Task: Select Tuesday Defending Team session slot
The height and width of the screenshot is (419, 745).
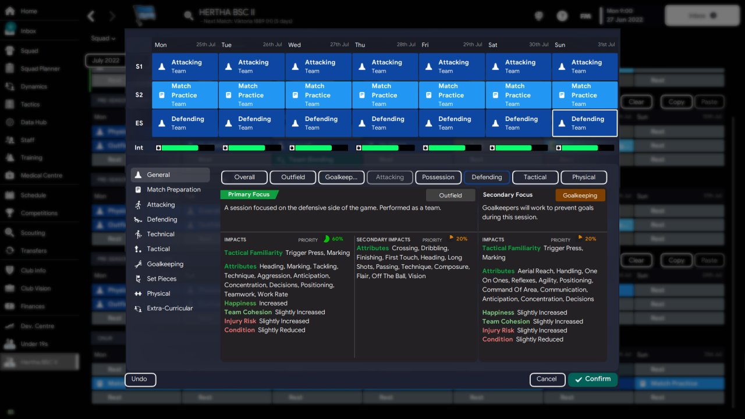Action: tap(252, 123)
